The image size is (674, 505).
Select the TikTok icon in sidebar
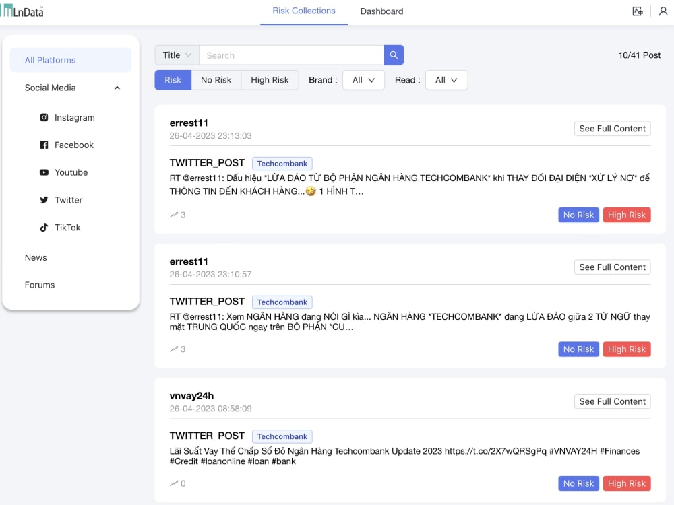click(x=44, y=227)
